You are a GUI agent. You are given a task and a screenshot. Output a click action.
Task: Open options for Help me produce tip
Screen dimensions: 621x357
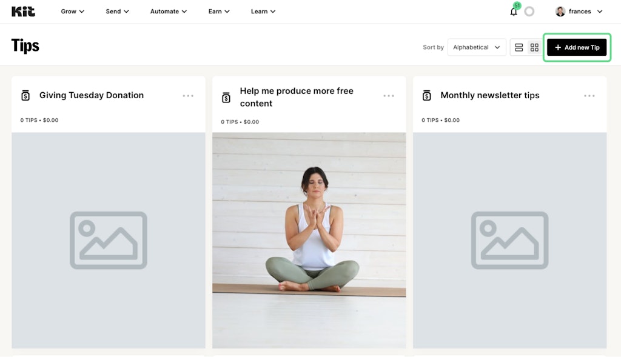point(389,96)
